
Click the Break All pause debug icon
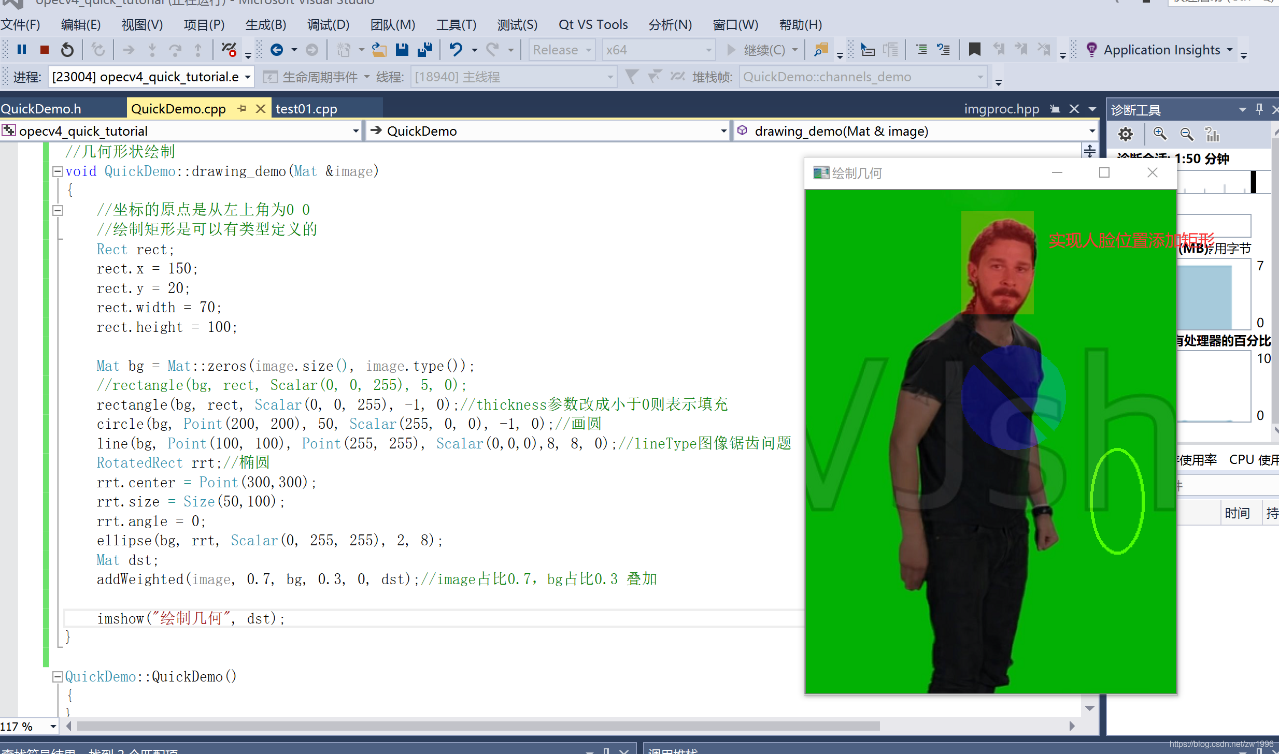pyautogui.click(x=22, y=50)
